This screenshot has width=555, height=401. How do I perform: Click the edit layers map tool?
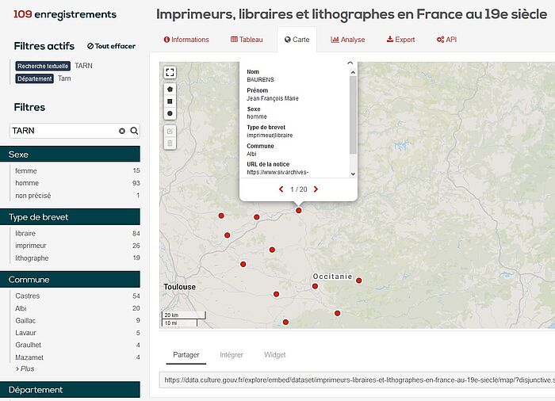point(170,132)
